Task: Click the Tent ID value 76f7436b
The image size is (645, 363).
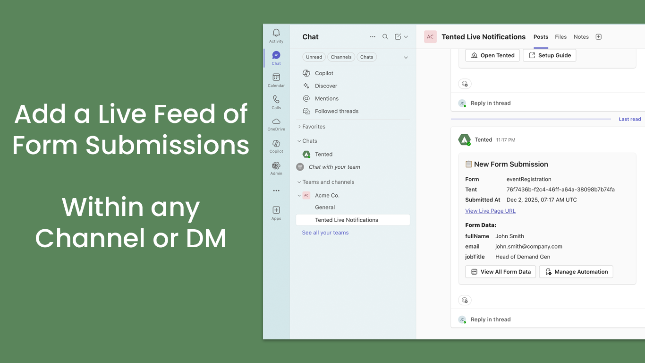Action: (x=560, y=190)
